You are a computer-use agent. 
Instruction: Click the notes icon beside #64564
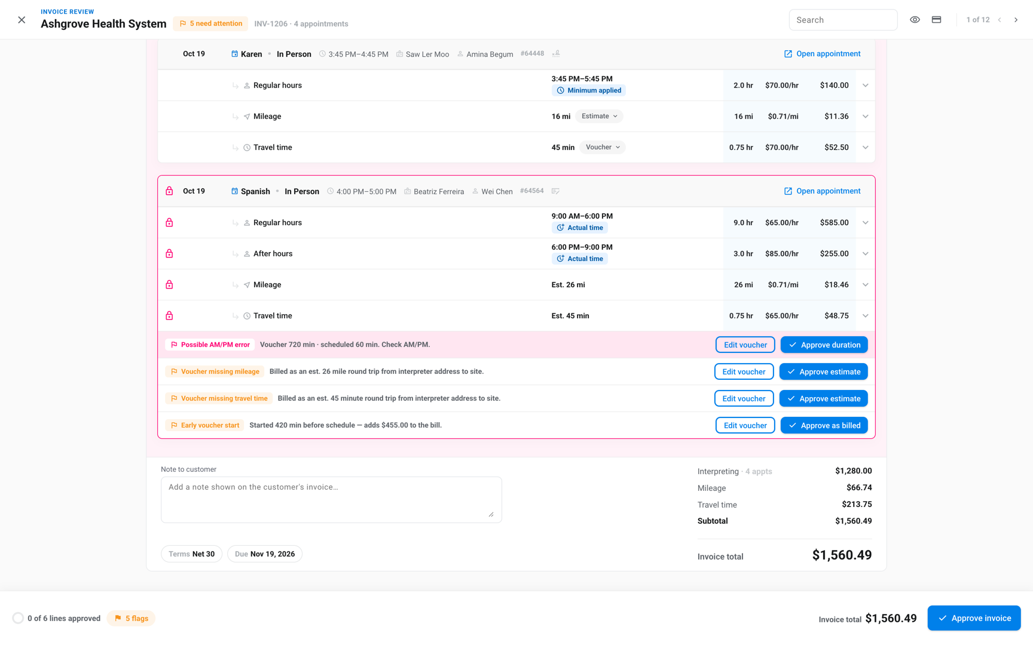tap(555, 191)
